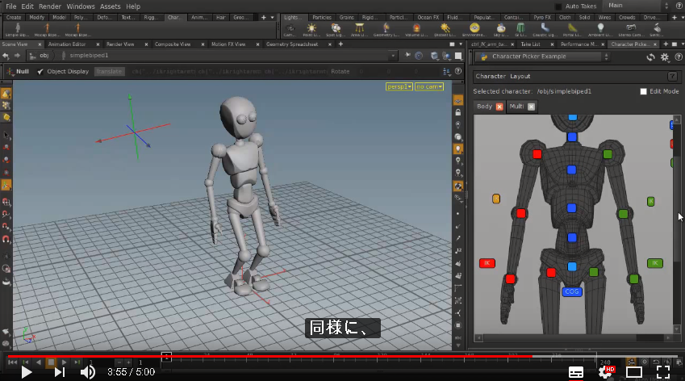The image size is (685, 381).
Task: Open YouTube player settings gear
Action: pyautogui.click(x=605, y=372)
